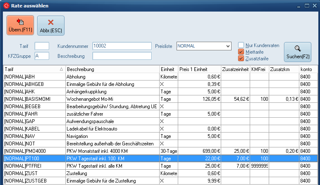This screenshot has width=320, height=185.
Task: Click the empty Beschreibung search field
Action: [x=122, y=56]
